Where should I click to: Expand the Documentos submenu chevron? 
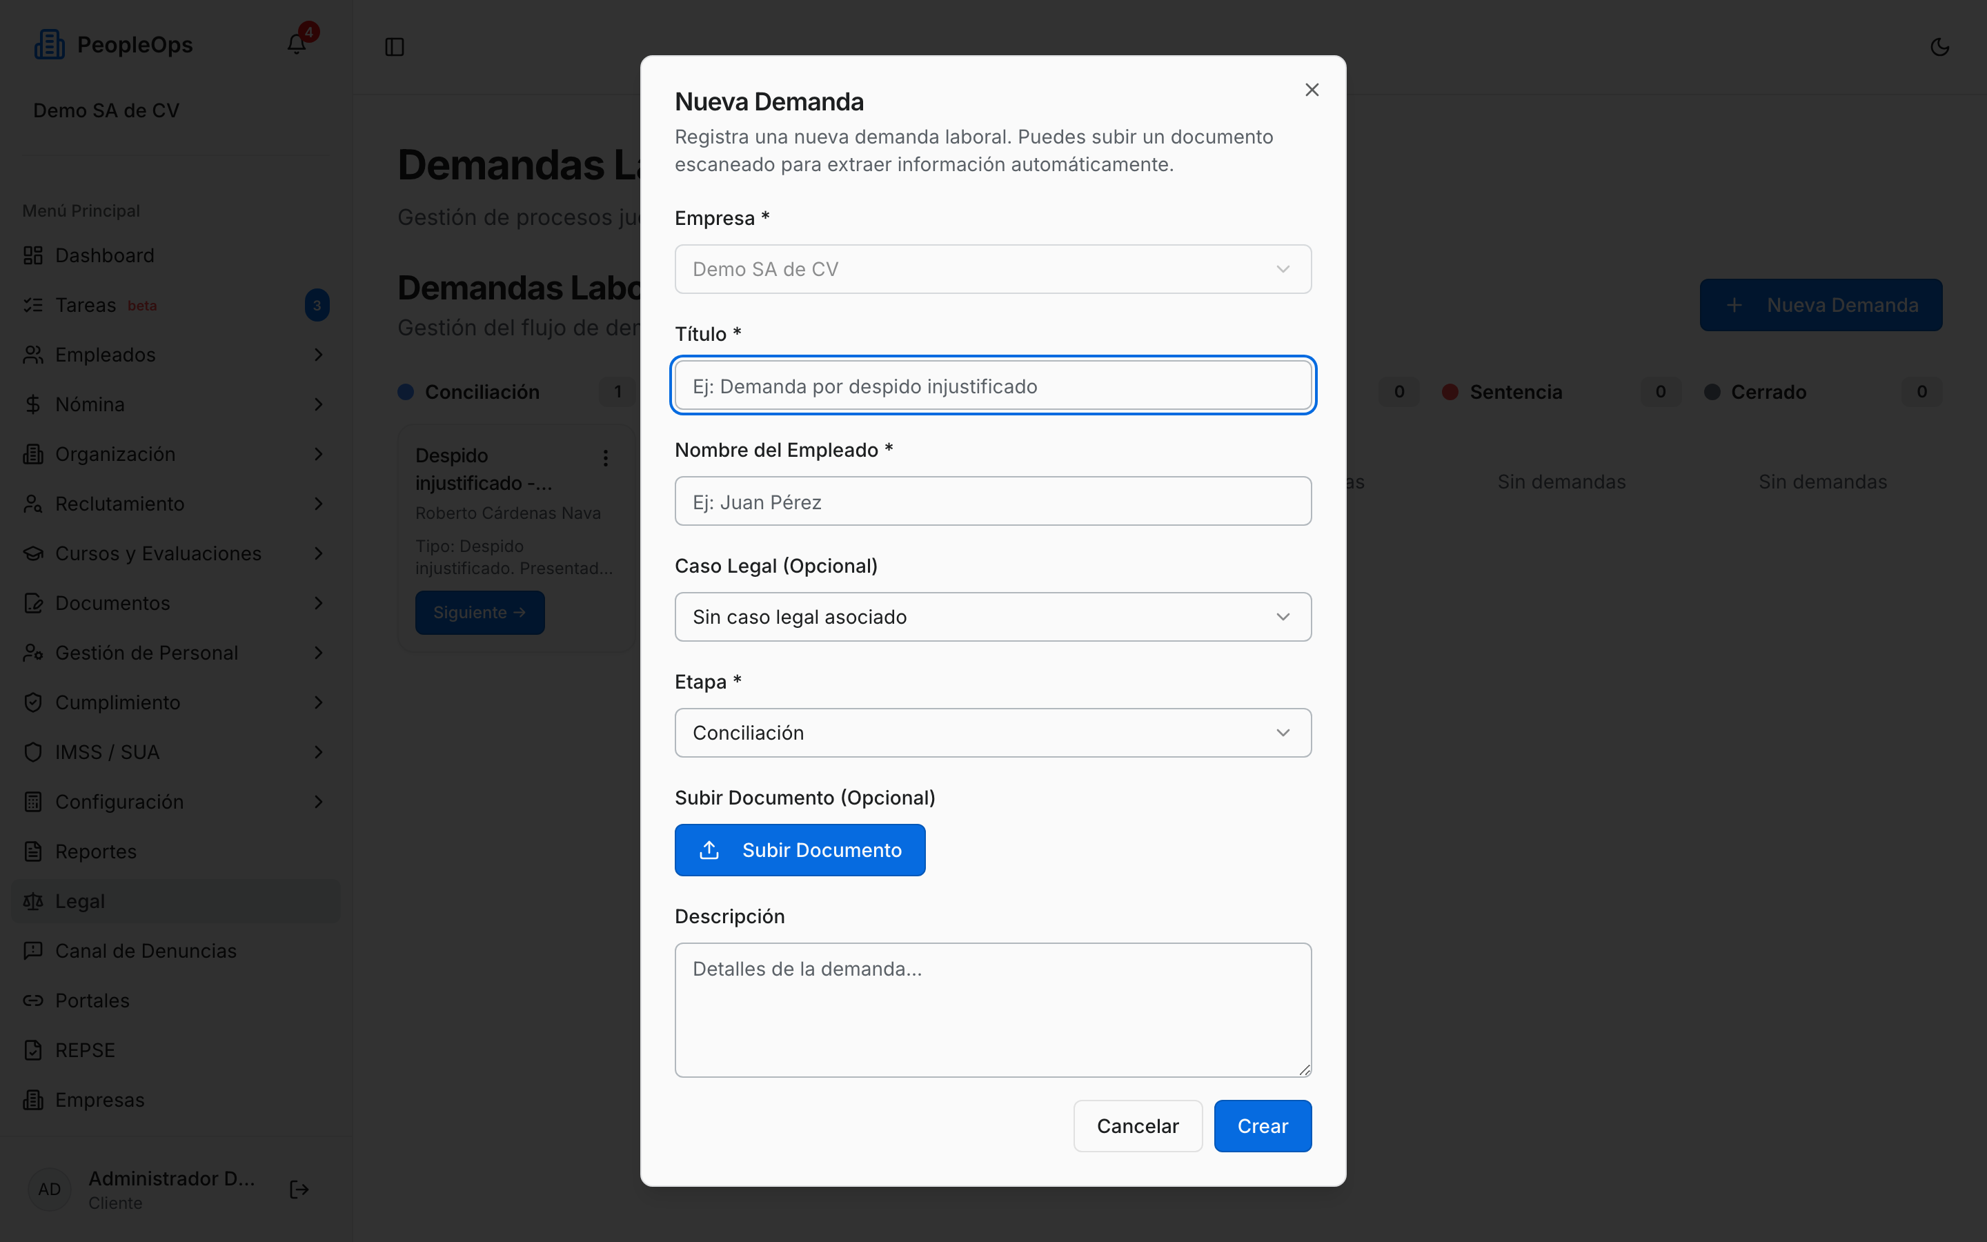[319, 603]
